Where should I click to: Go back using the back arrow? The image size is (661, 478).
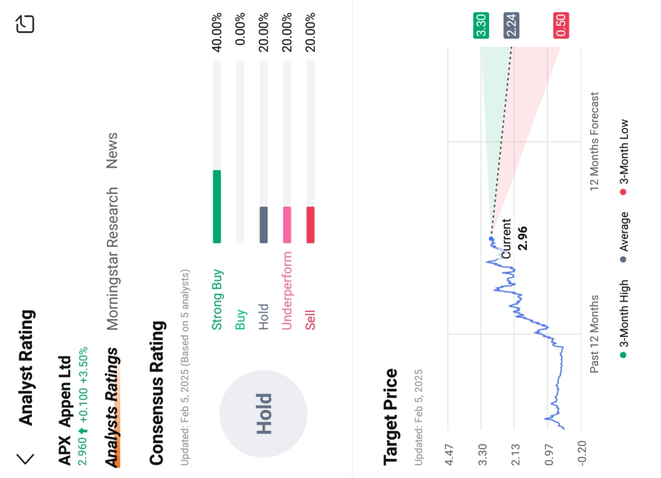(25, 459)
